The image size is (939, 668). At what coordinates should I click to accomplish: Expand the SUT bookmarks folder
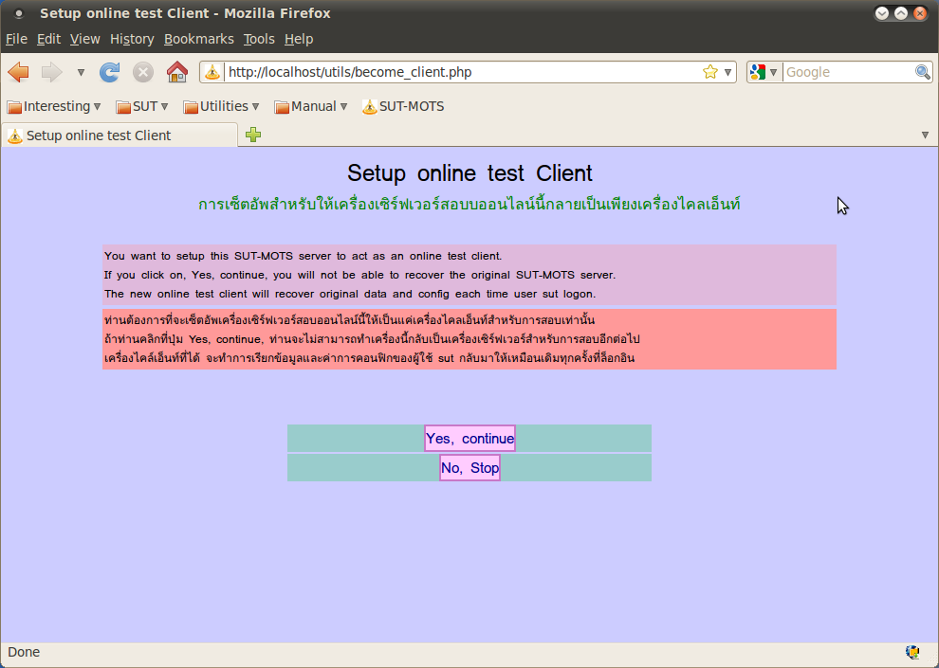click(x=142, y=106)
